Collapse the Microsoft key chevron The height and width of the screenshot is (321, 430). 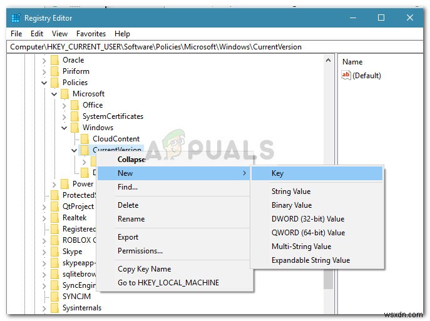click(54, 94)
